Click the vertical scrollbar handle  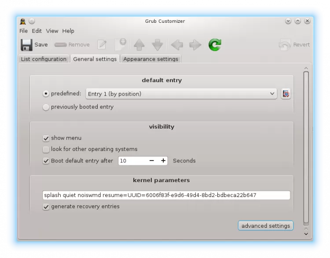(306, 147)
